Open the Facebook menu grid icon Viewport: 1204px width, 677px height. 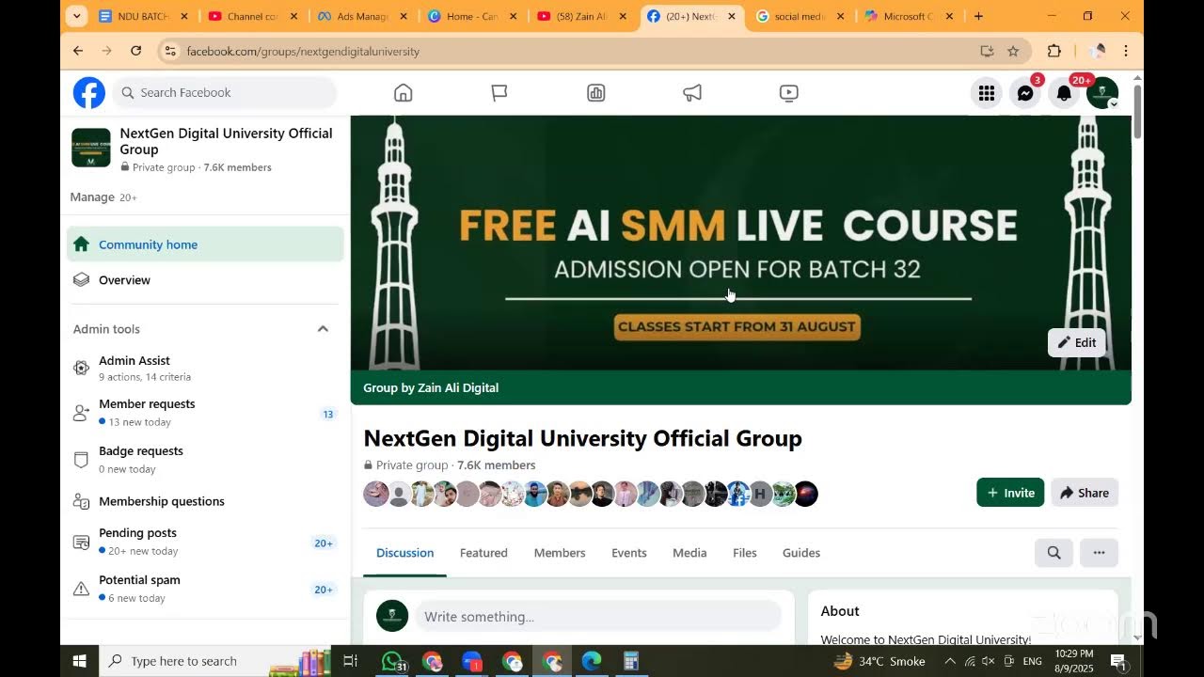point(986,93)
